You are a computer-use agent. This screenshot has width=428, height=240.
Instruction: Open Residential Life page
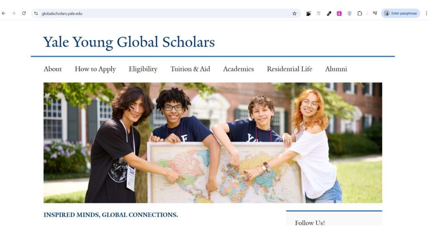coord(289,69)
